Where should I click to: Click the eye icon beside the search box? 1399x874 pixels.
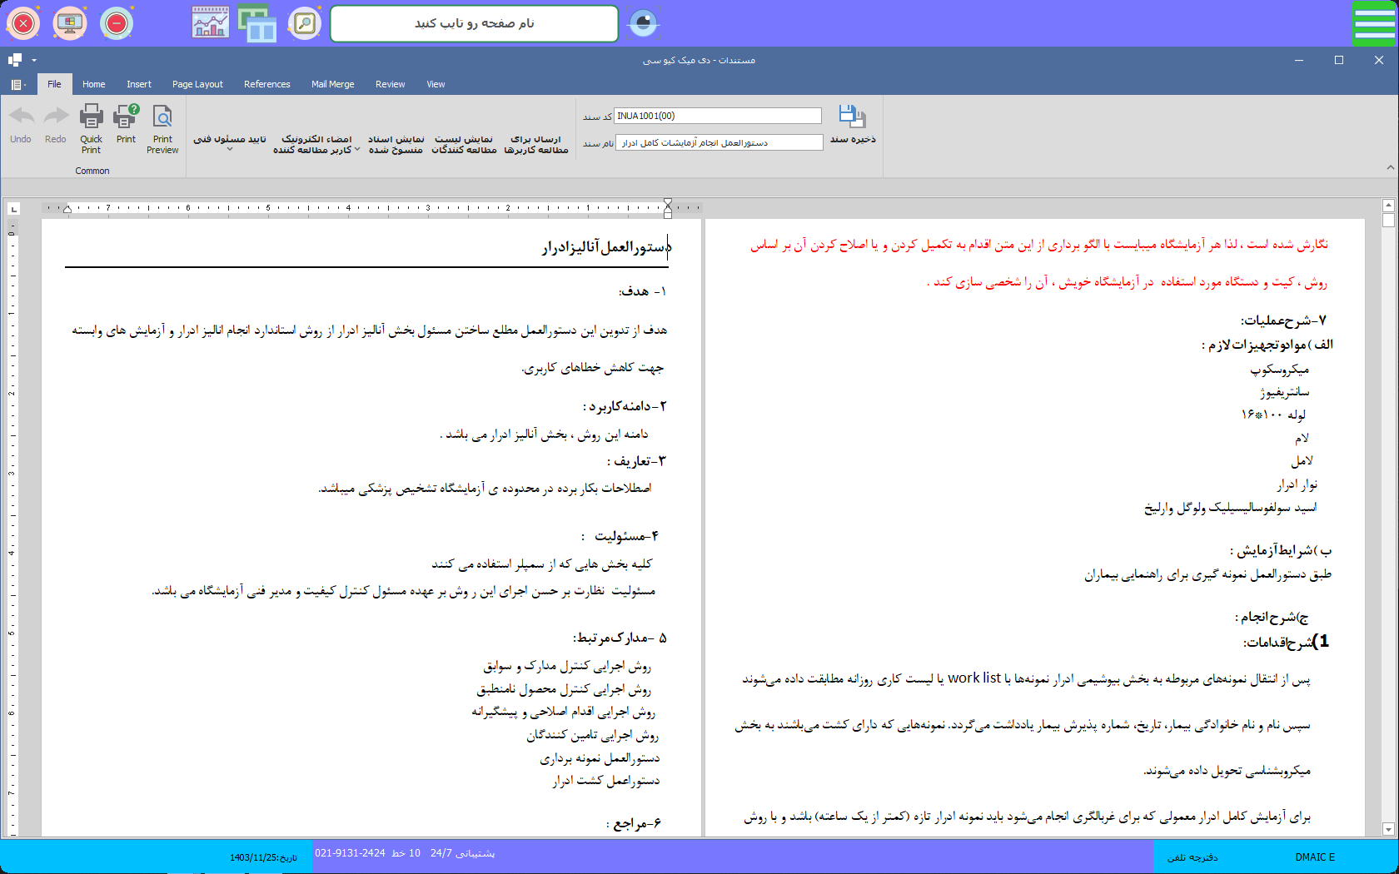643,23
